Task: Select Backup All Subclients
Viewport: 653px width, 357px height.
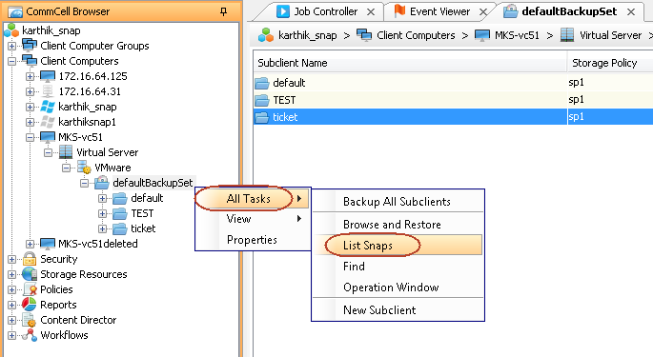Action: click(x=398, y=202)
